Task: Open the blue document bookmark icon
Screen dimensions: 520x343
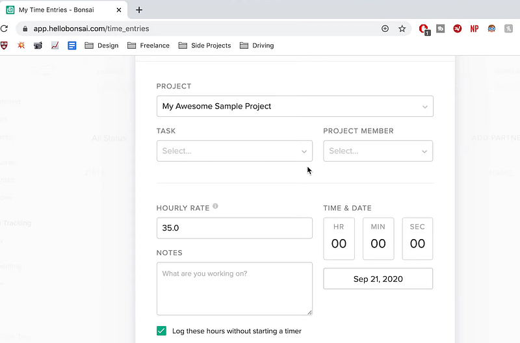Action: 72,45
